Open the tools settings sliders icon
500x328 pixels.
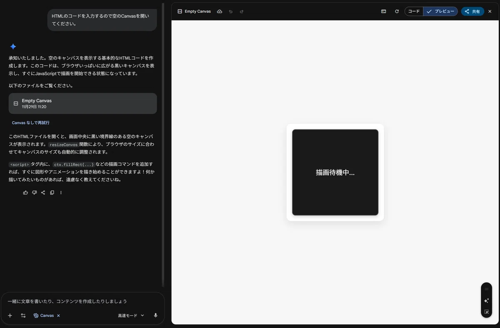tap(23, 316)
